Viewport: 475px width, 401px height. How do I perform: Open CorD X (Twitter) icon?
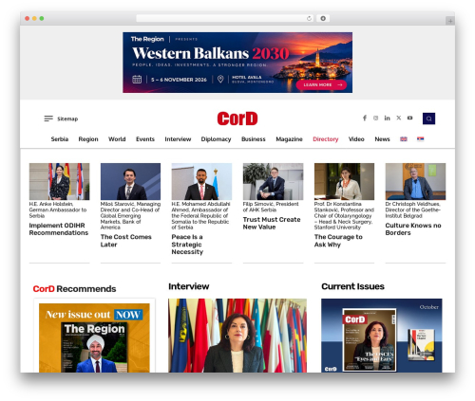(399, 118)
